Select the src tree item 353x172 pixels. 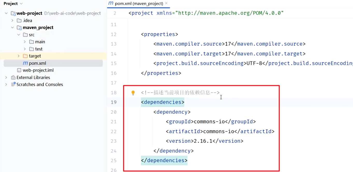(32, 35)
